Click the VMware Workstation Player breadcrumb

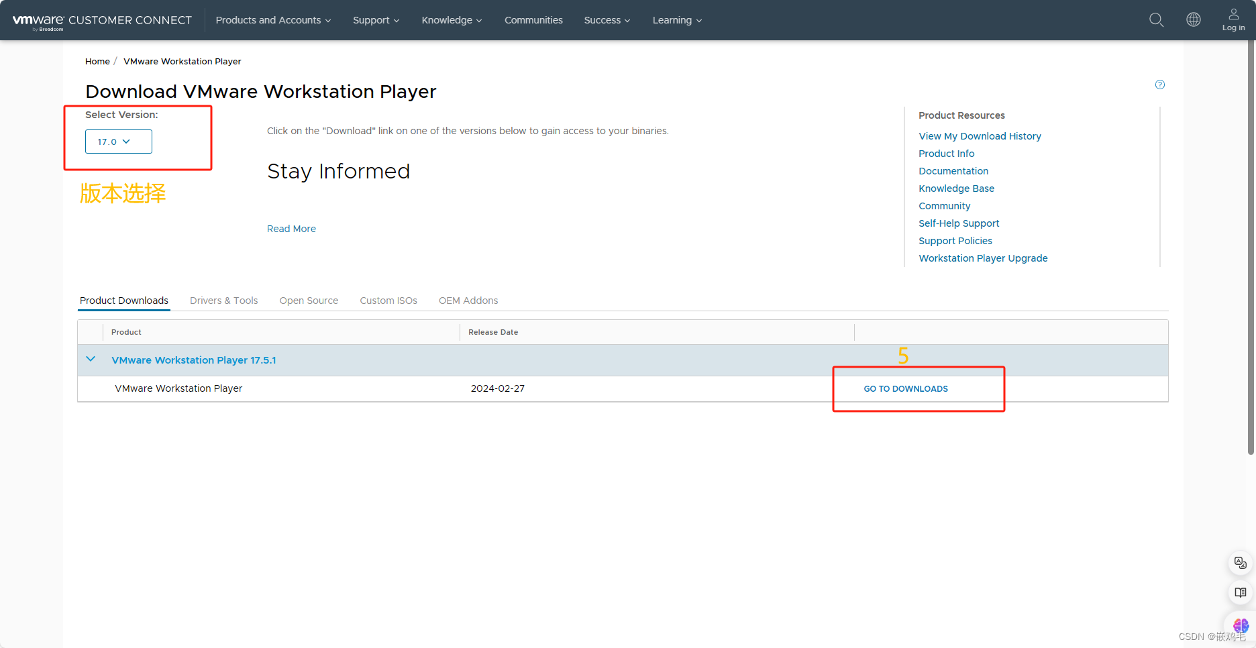click(182, 61)
